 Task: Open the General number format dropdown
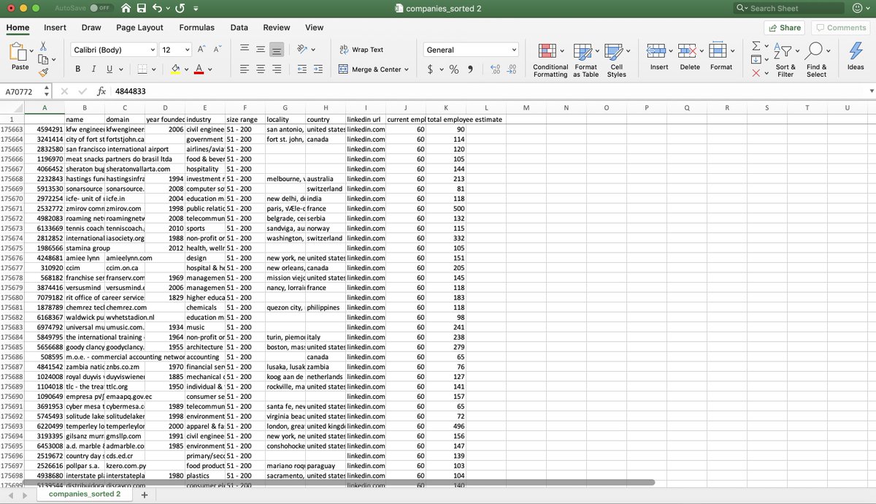[x=514, y=50]
